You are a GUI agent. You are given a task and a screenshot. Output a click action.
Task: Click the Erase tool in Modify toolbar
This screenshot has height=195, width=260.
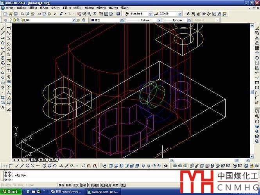(x=257, y=28)
